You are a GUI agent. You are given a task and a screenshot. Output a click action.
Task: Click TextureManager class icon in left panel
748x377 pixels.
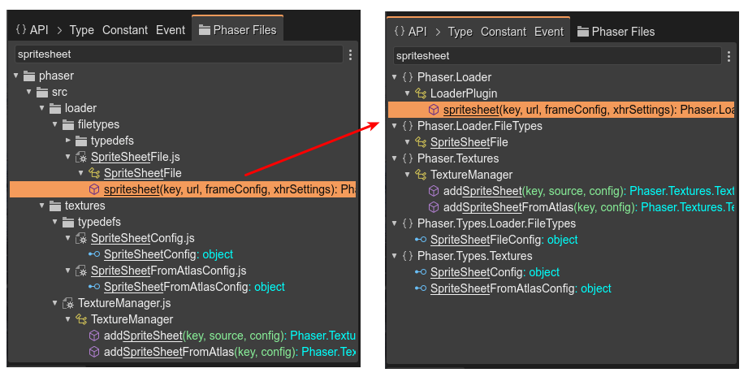click(81, 319)
